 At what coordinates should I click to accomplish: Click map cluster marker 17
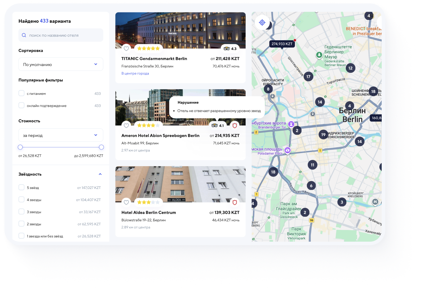coord(308,77)
